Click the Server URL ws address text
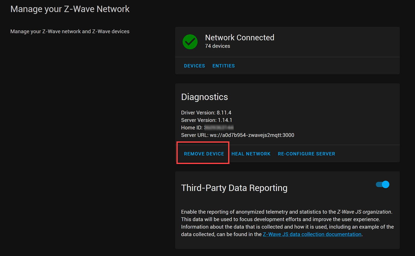This screenshot has height=256, width=415. [237, 135]
